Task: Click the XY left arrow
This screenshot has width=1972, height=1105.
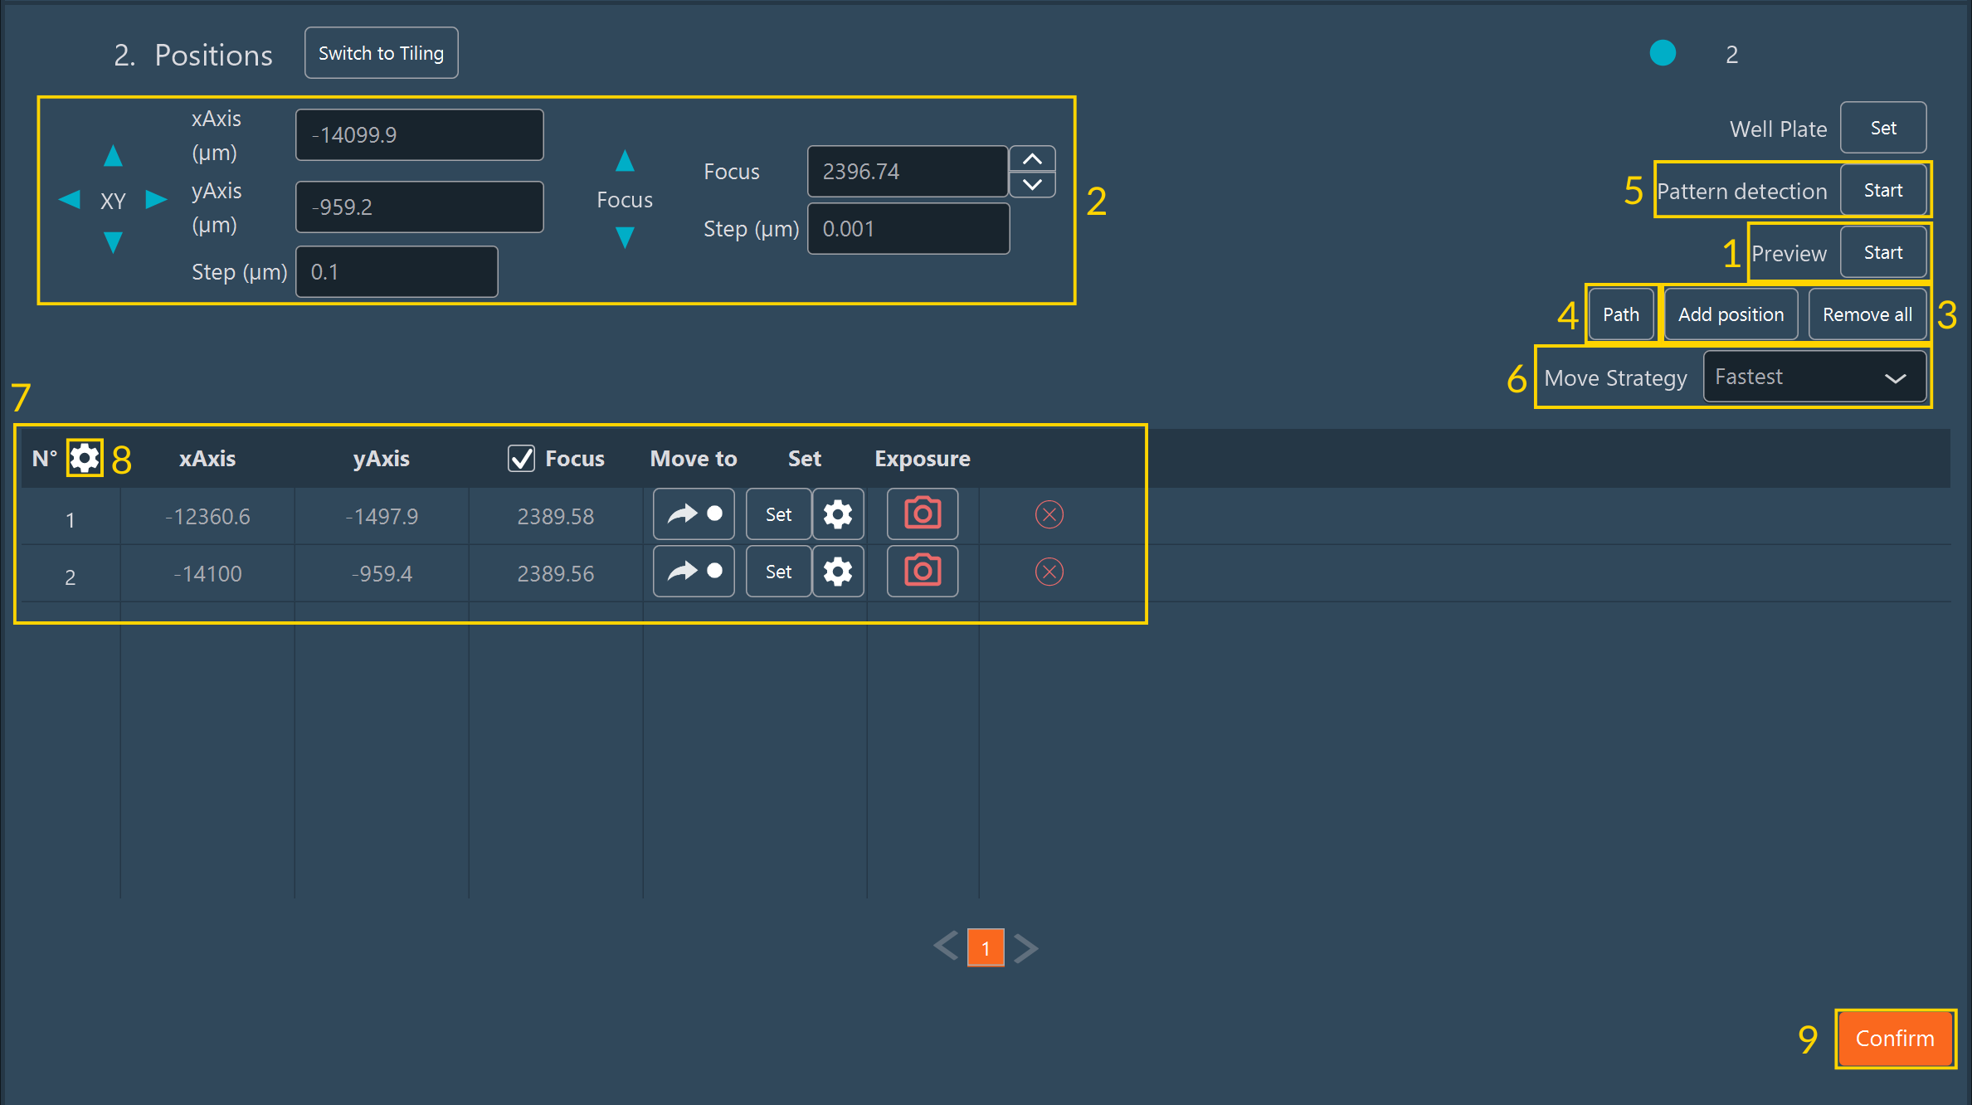Action: [x=70, y=200]
